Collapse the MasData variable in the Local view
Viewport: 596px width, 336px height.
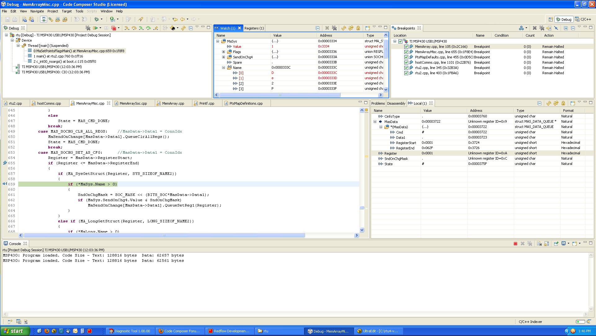tap(375, 122)
